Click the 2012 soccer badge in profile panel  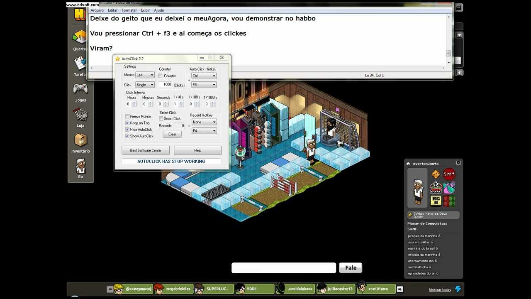click(436, 188)
